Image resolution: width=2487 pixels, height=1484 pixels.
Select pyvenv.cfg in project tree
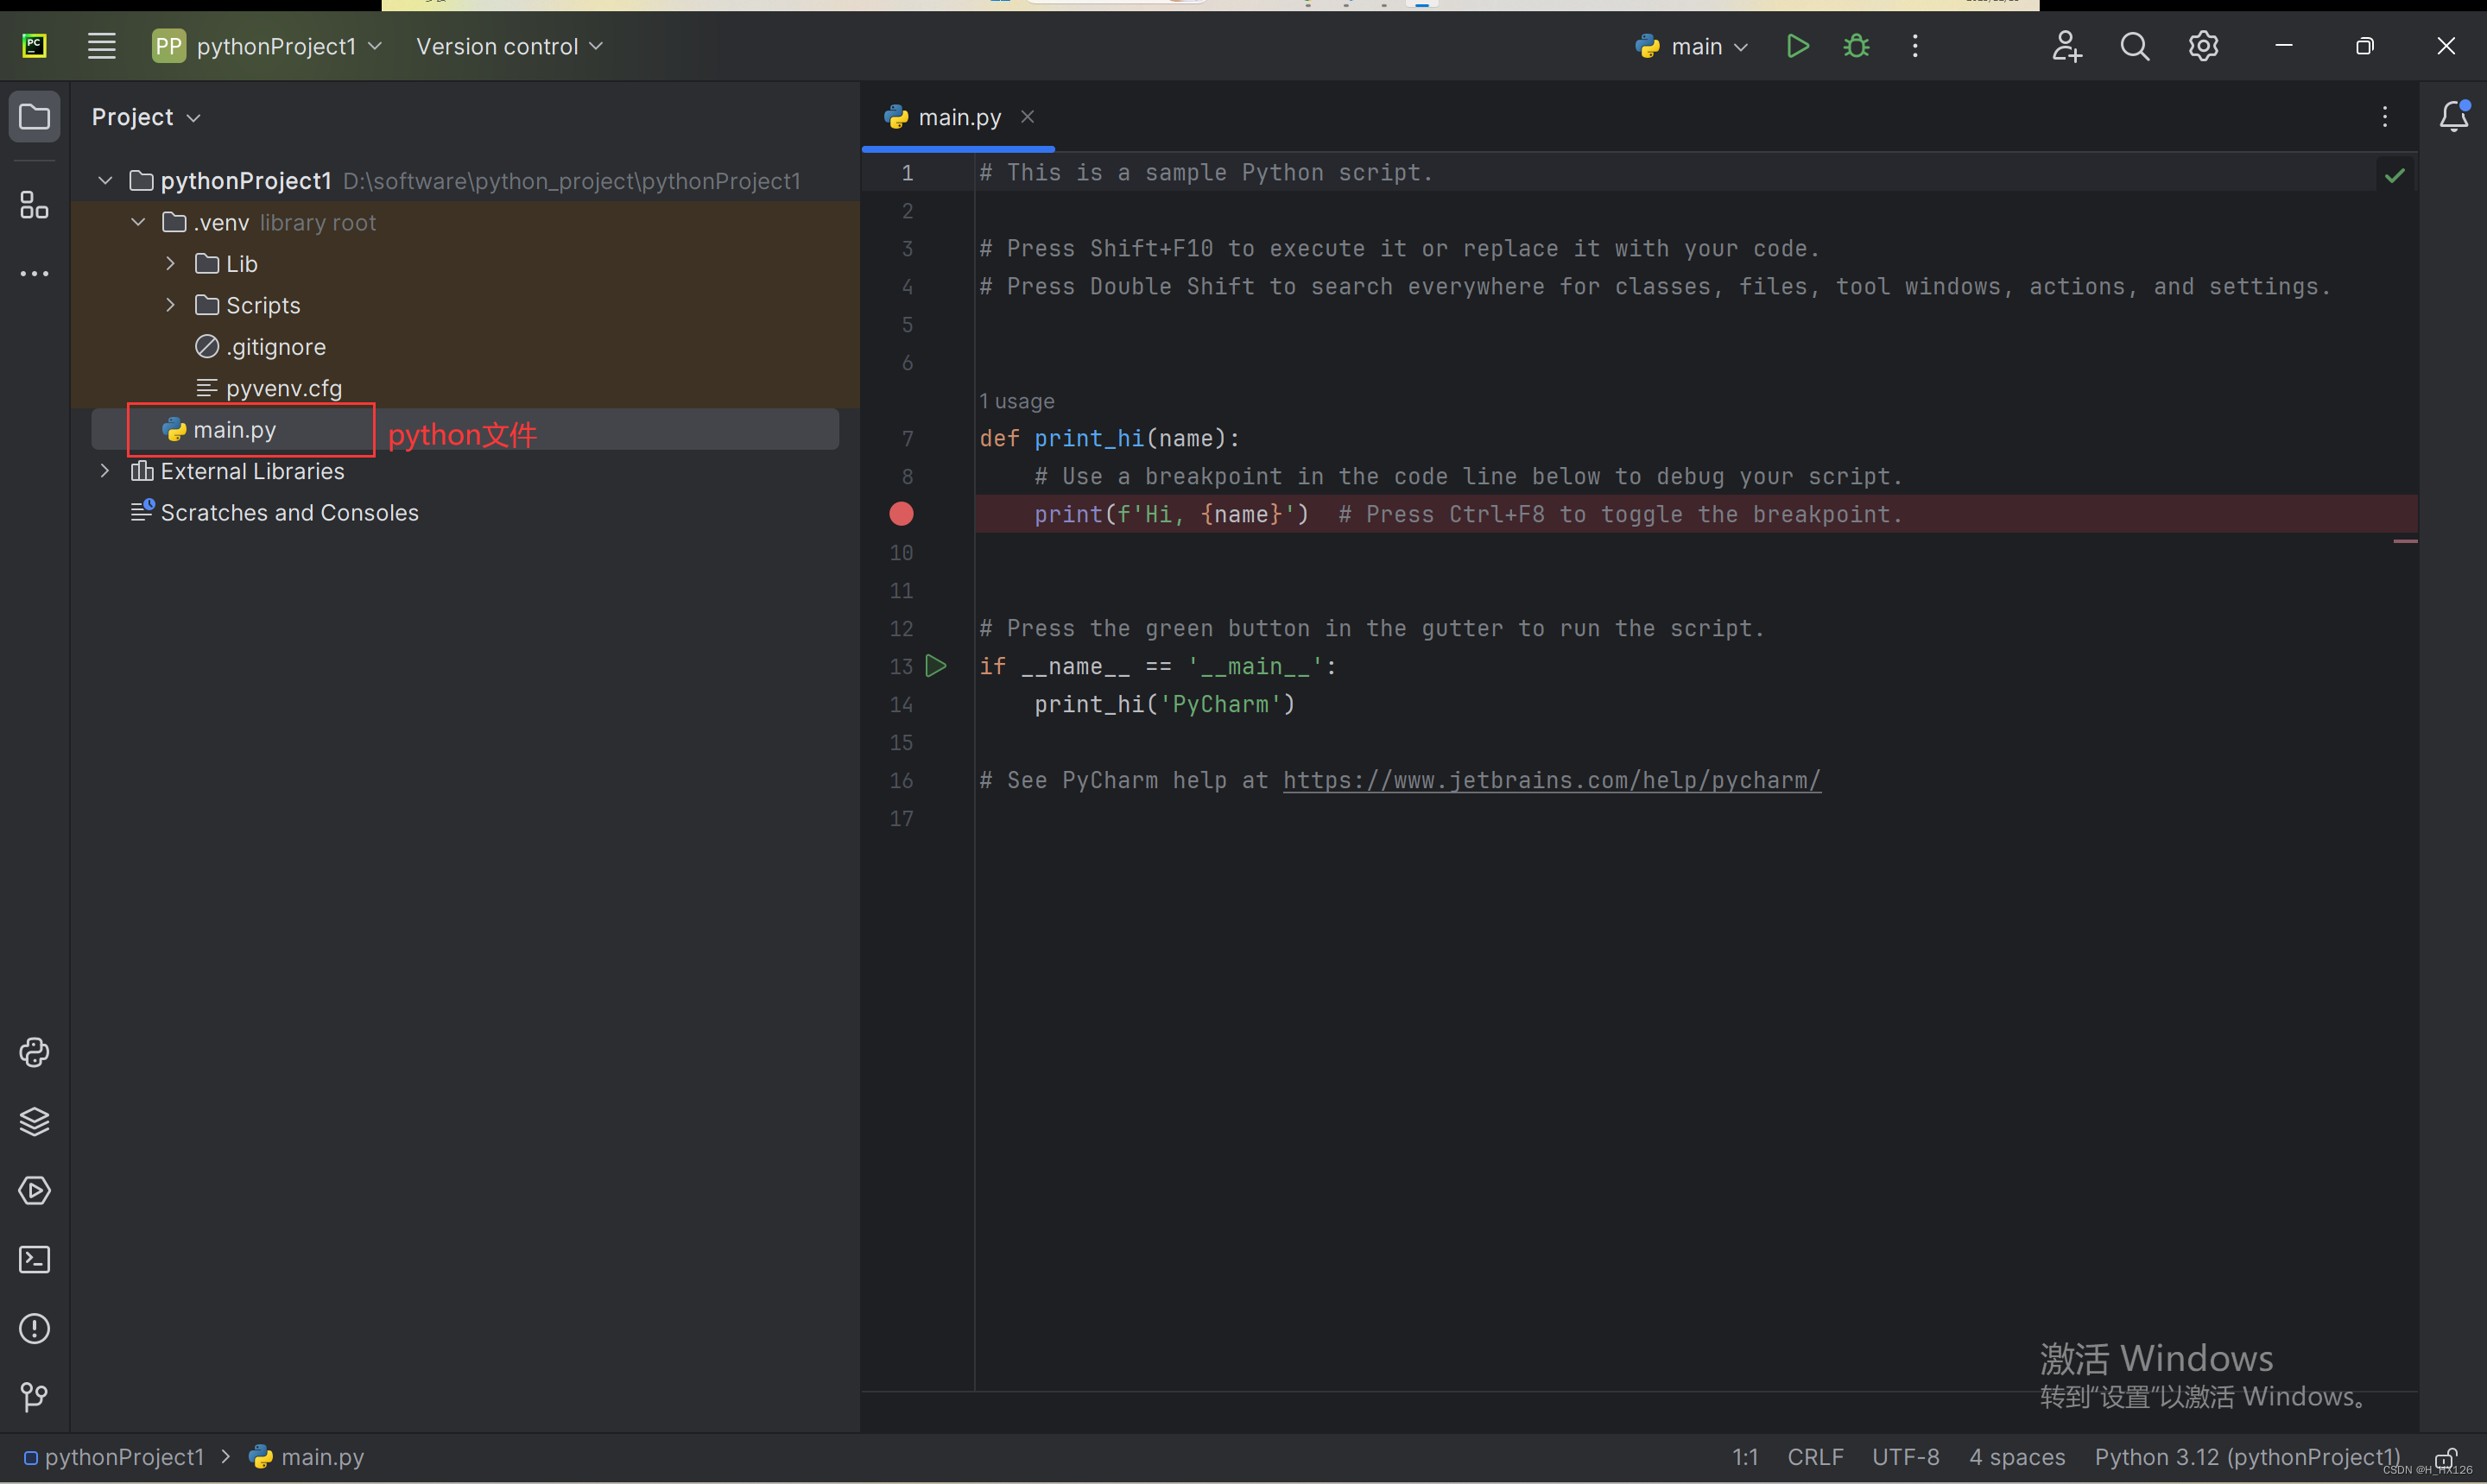[x=268, y=388]
